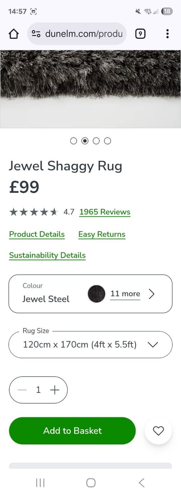Open the tab switcher showing 9 tabs
Image resolution: width=181 pixels, height=496 pixels.
point(140,33)
